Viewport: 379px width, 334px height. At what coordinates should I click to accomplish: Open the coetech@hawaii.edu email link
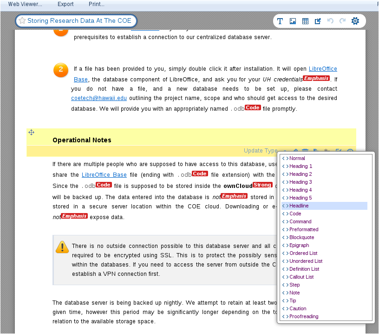click(x=99, y=98)
